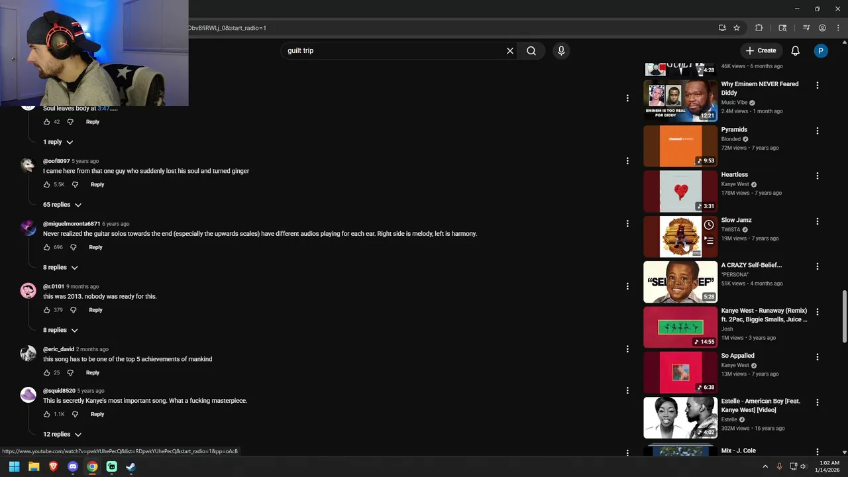Screen dimensions: 848x477
Task: Click the magnifier search button
Action: click(531, 51)
